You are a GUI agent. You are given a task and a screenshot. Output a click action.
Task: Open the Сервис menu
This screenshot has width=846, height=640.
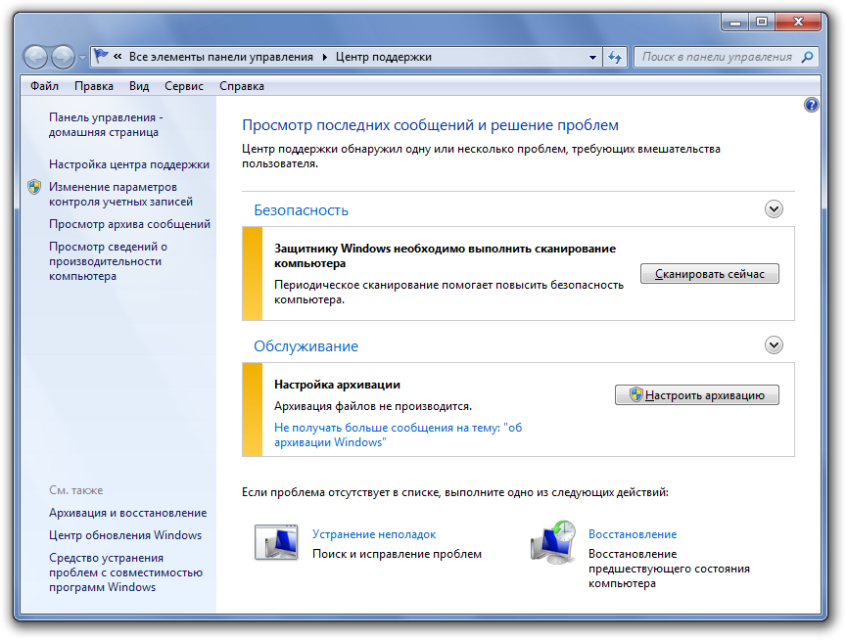[x=184, y=86]
